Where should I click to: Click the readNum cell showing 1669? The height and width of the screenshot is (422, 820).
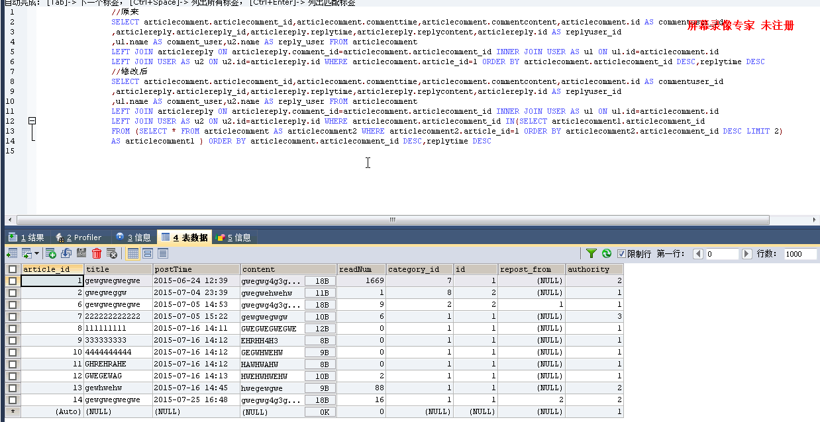(362, 281)
